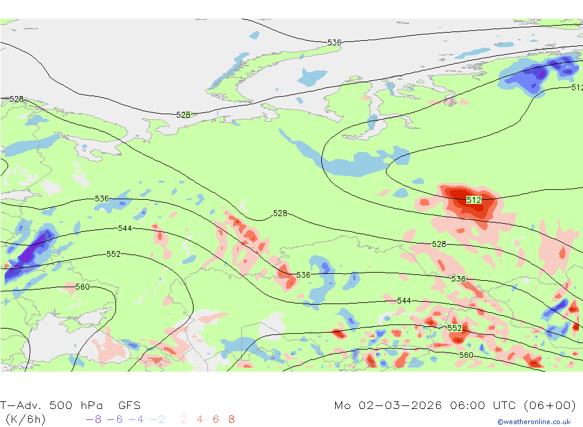This screenshot has width=583, height=427.
Task: Click the 536 label at top of map
Action: [x=334, y=43]
